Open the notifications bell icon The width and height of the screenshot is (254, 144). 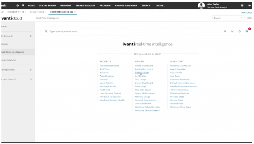(240, 31)
